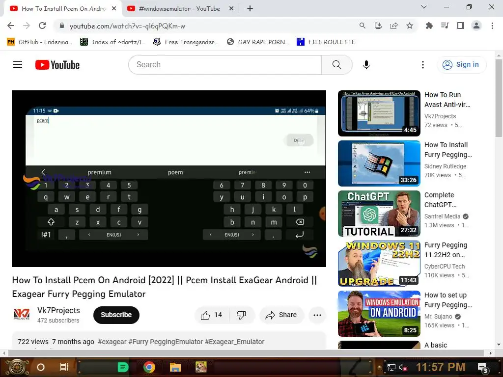Click the #exagear hashtag link
The height and width of the screenshot is (377, 503).
pos(112,342)
